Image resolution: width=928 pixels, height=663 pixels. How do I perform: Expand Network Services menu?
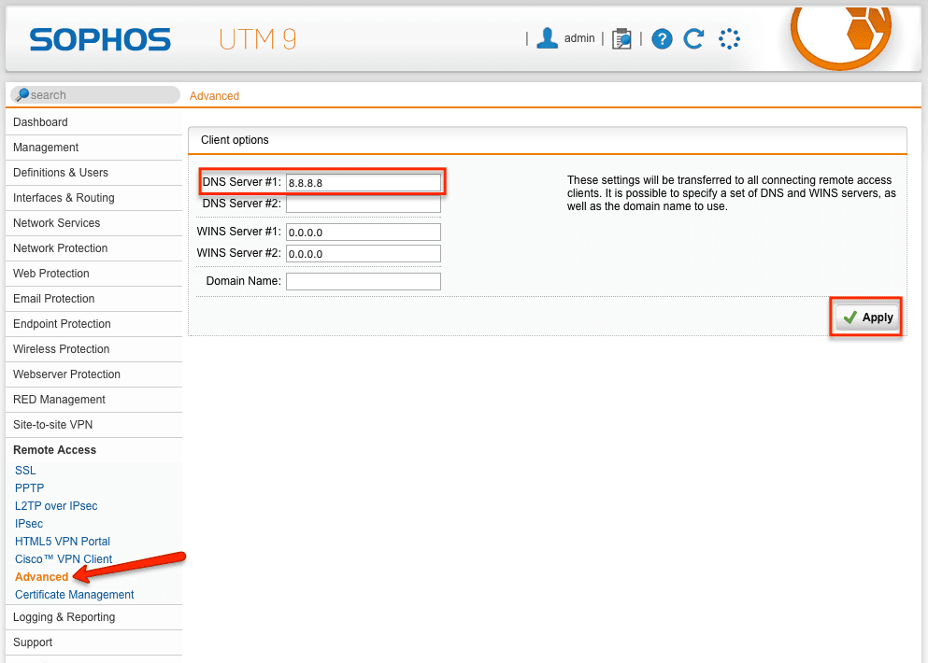(93, 223)
